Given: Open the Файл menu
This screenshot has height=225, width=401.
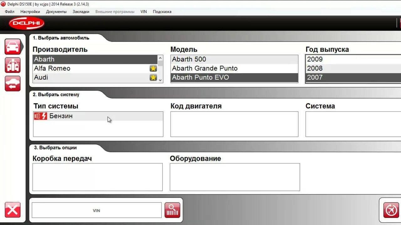Looking at the screenshot, I should point(9,12).
